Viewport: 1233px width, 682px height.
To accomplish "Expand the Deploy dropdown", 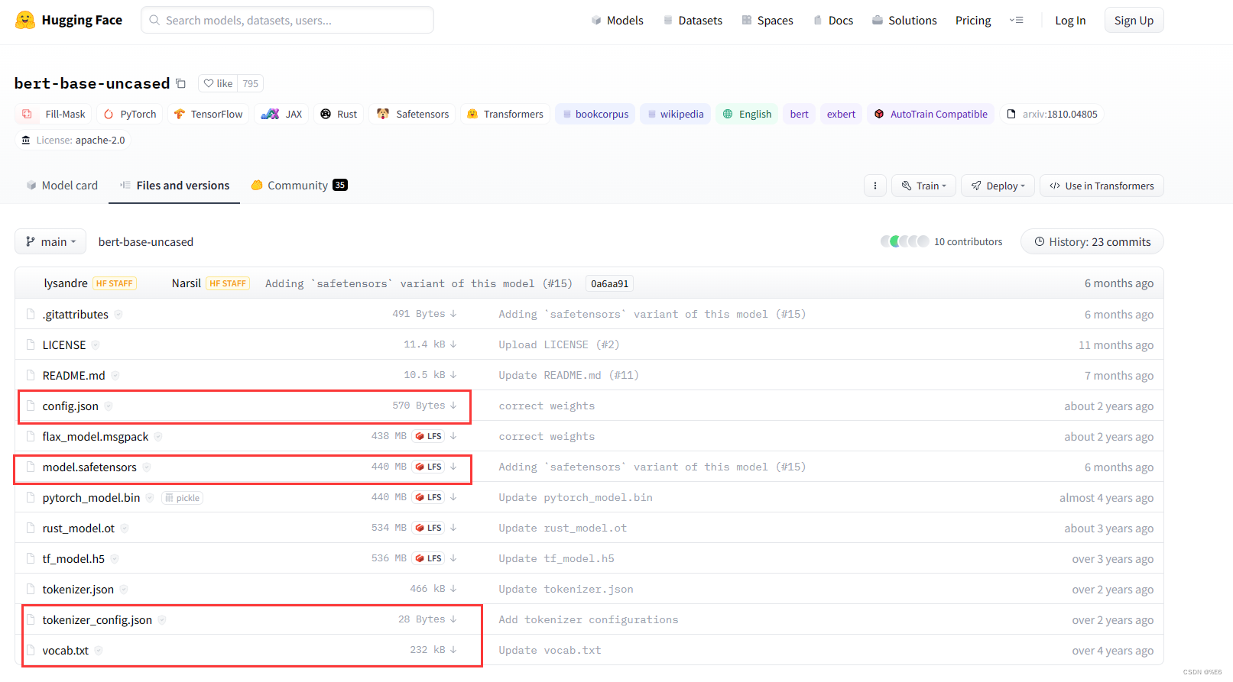I will click(998, 186).
